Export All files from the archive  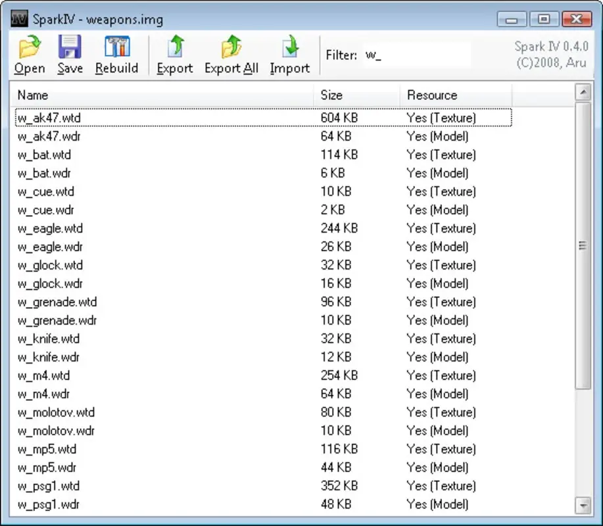(x=231, y=54)
